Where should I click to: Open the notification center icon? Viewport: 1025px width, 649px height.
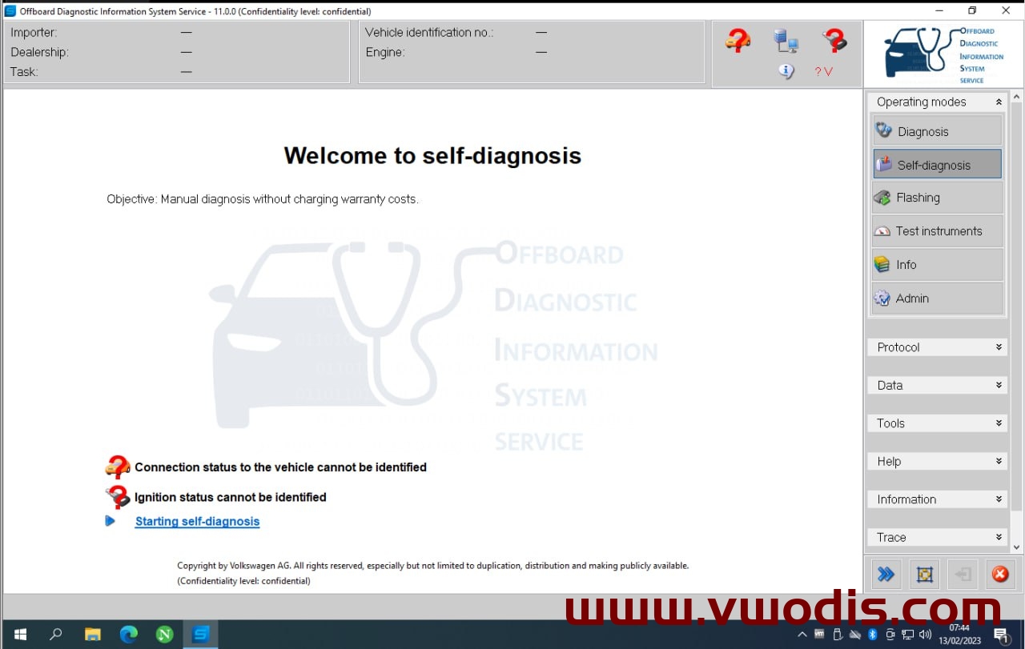click(1001, 635)
